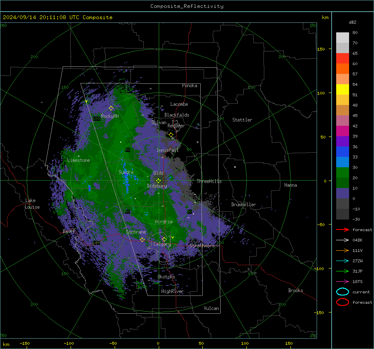Viewport: 374px width, 349px height.
Task: Click the HighRiver city label
Action: tap(172, 291)
